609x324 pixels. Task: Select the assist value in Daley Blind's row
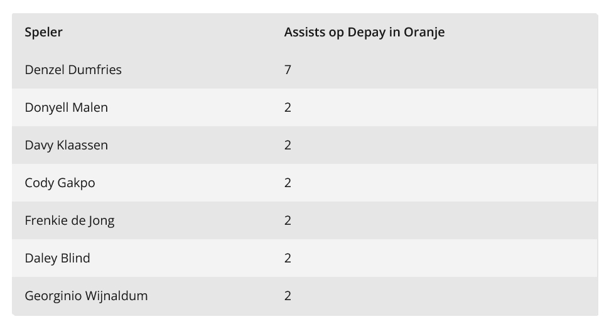(288, 258)
